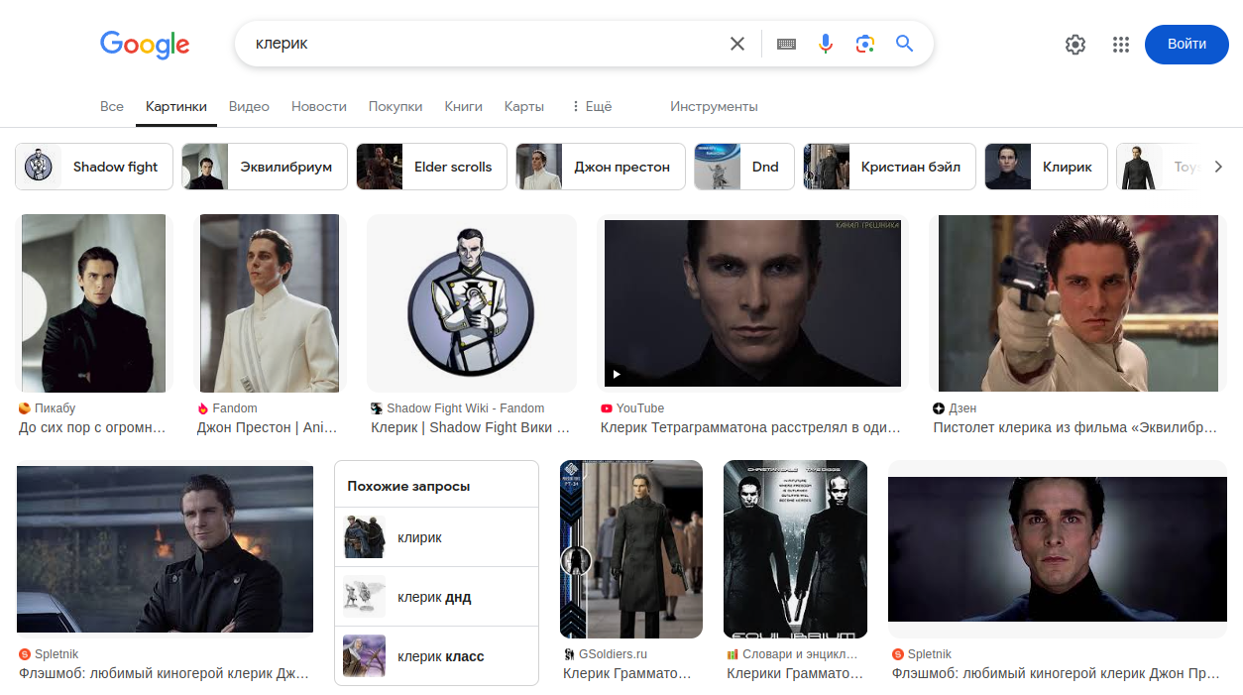1243x695 pixels.
Task: Open the GSoldiers.ru figure image
Action: [631, 549]
